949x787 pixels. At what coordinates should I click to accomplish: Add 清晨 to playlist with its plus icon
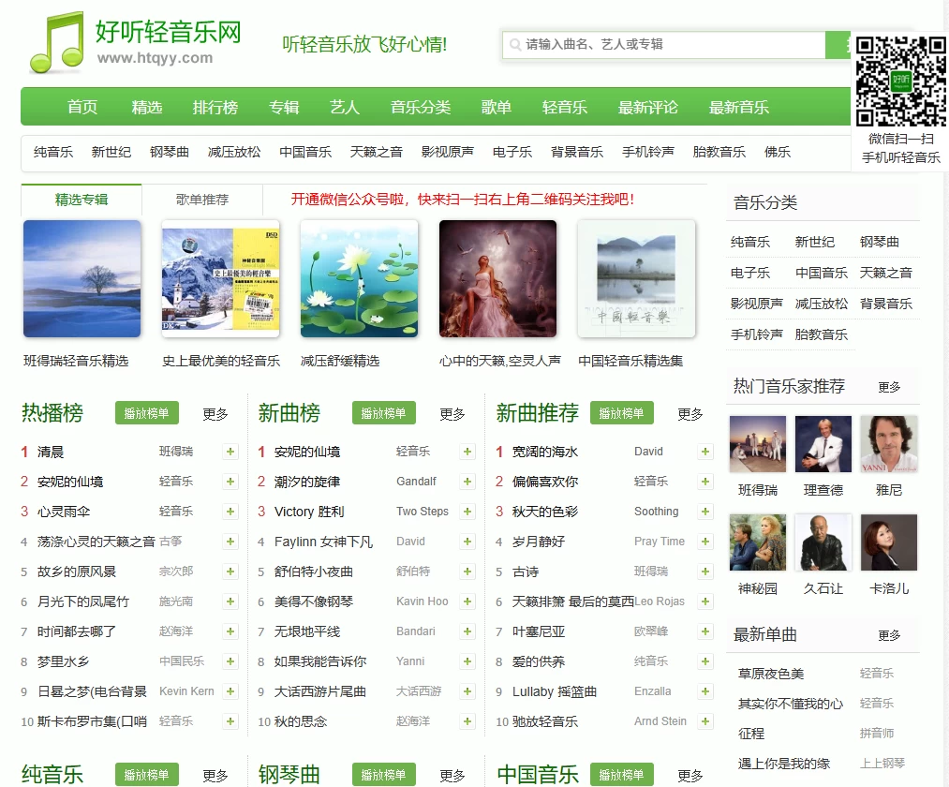[x=230, y=451]
